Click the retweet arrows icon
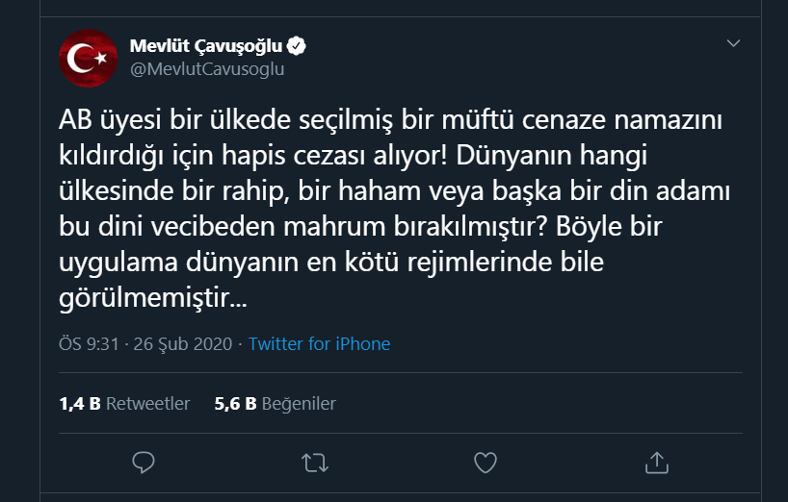The image size is (788, 502). [x=315, y=463]
